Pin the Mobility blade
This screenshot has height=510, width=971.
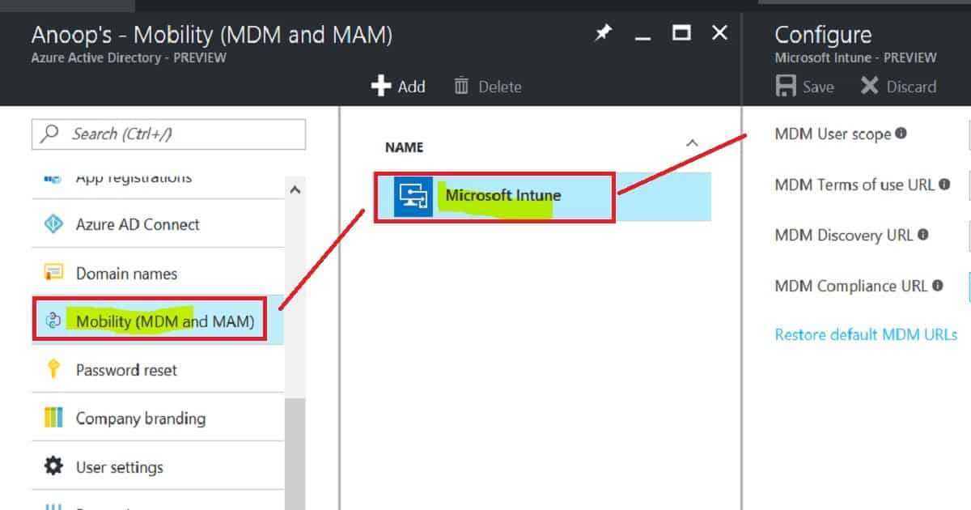point(604,34)
